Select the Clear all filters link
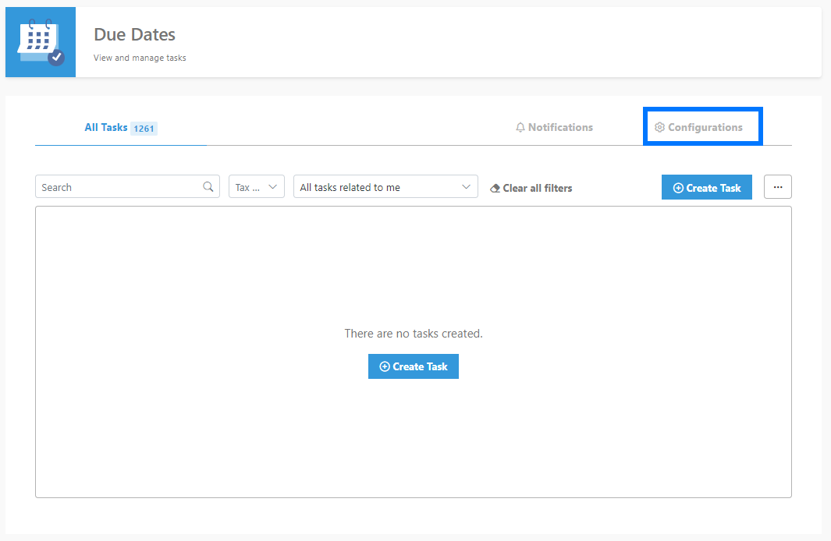Viewport: 831px width, 541px height. [537, 188]
